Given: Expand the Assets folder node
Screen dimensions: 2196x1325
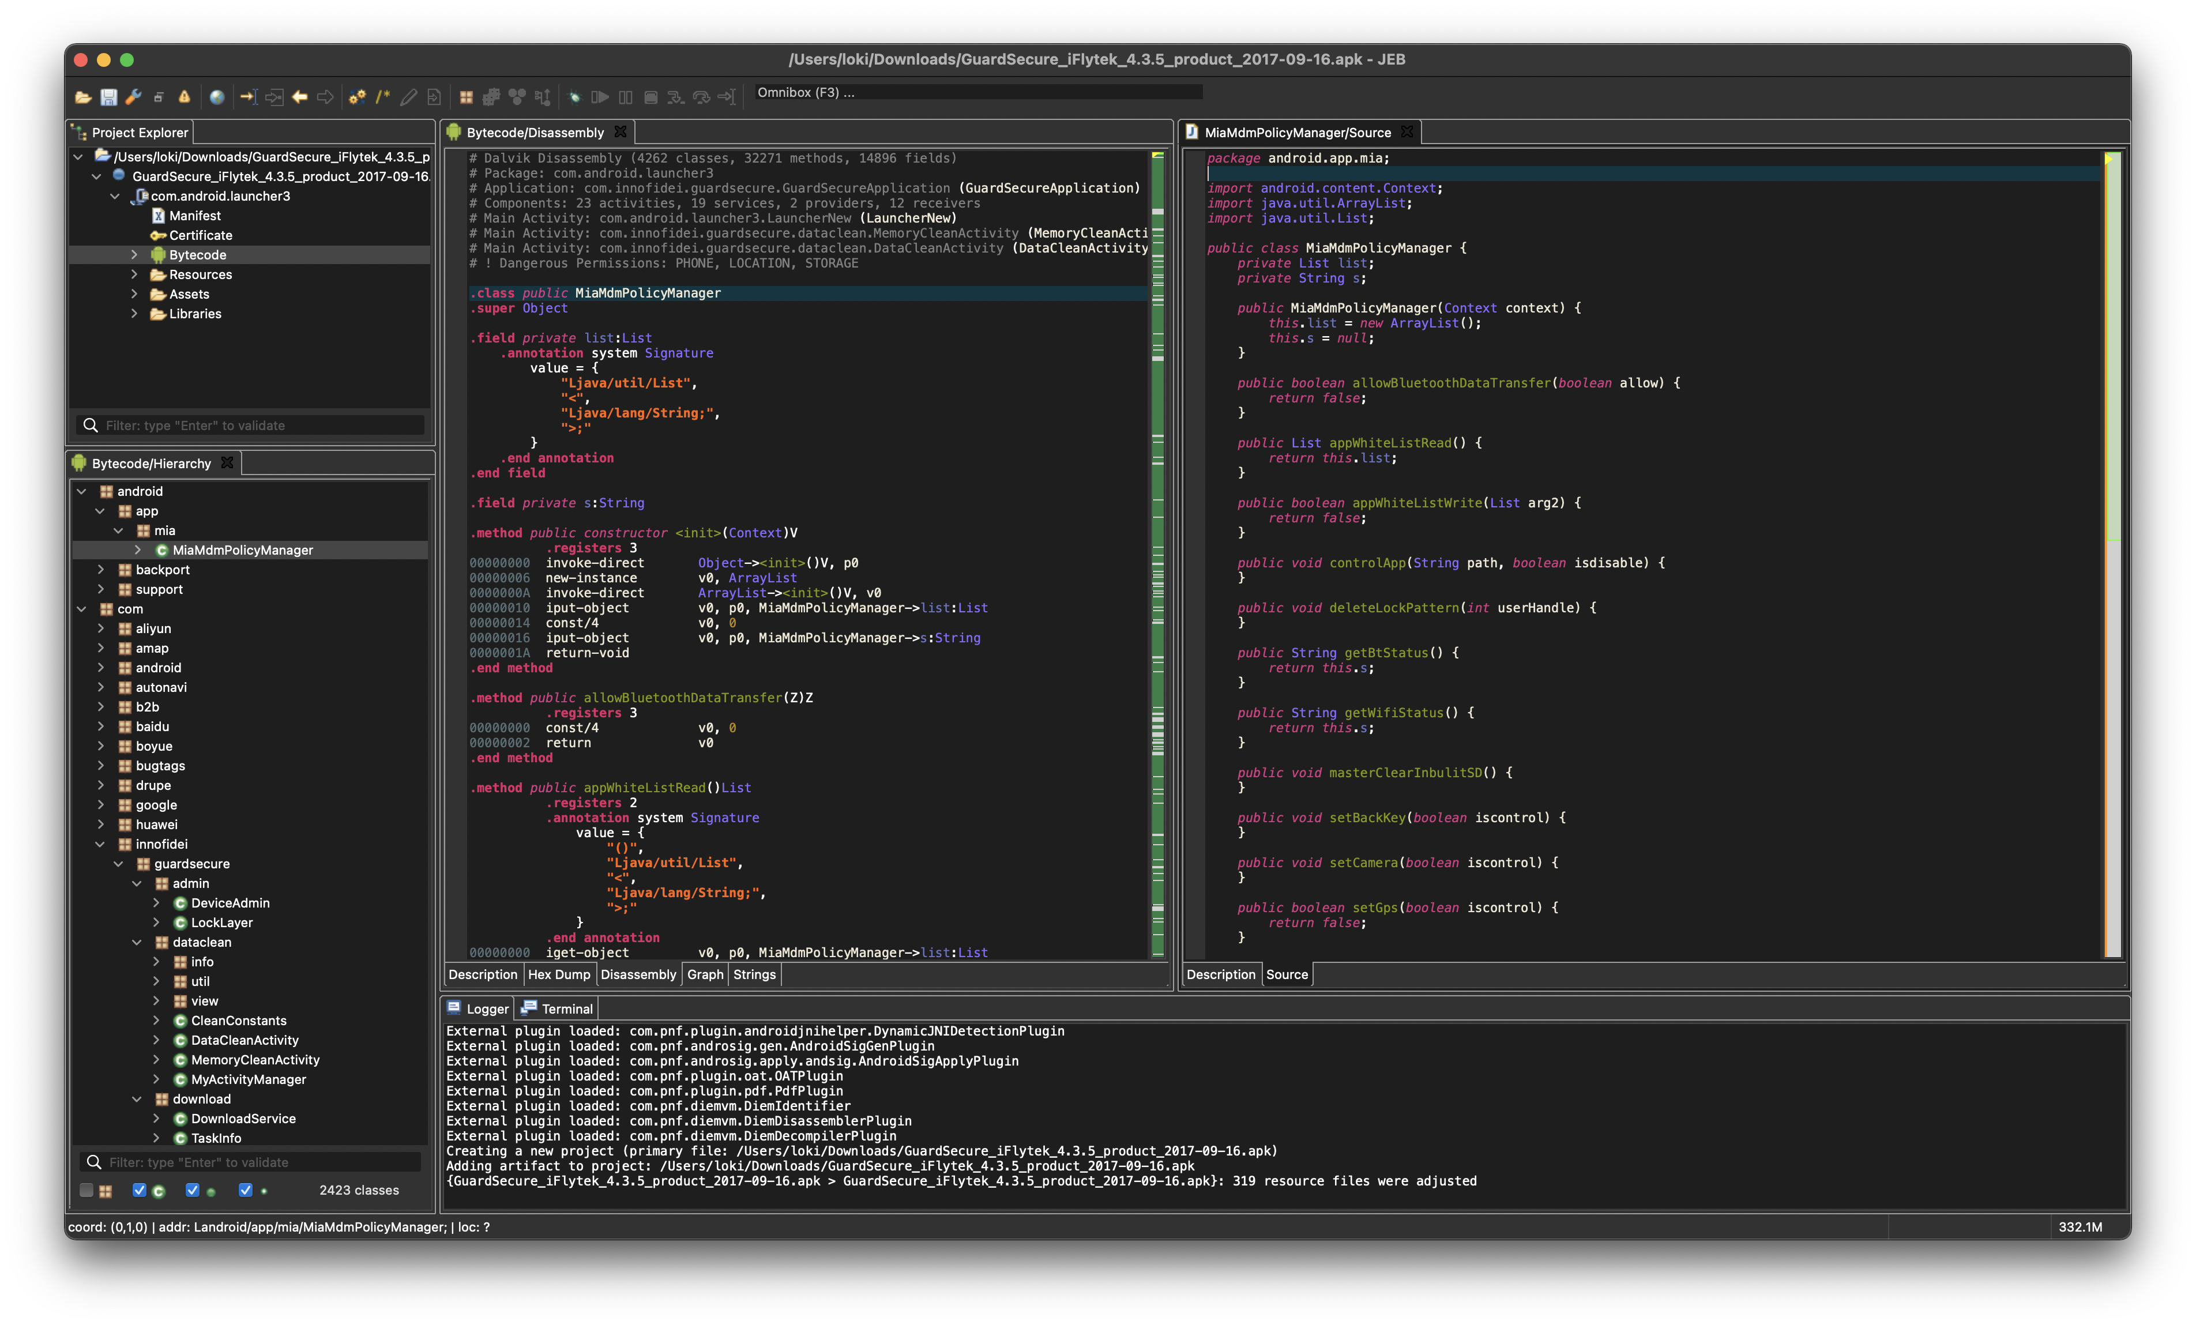Looking at the screenshot, I should pyautogui.click(x=134, y=294).
